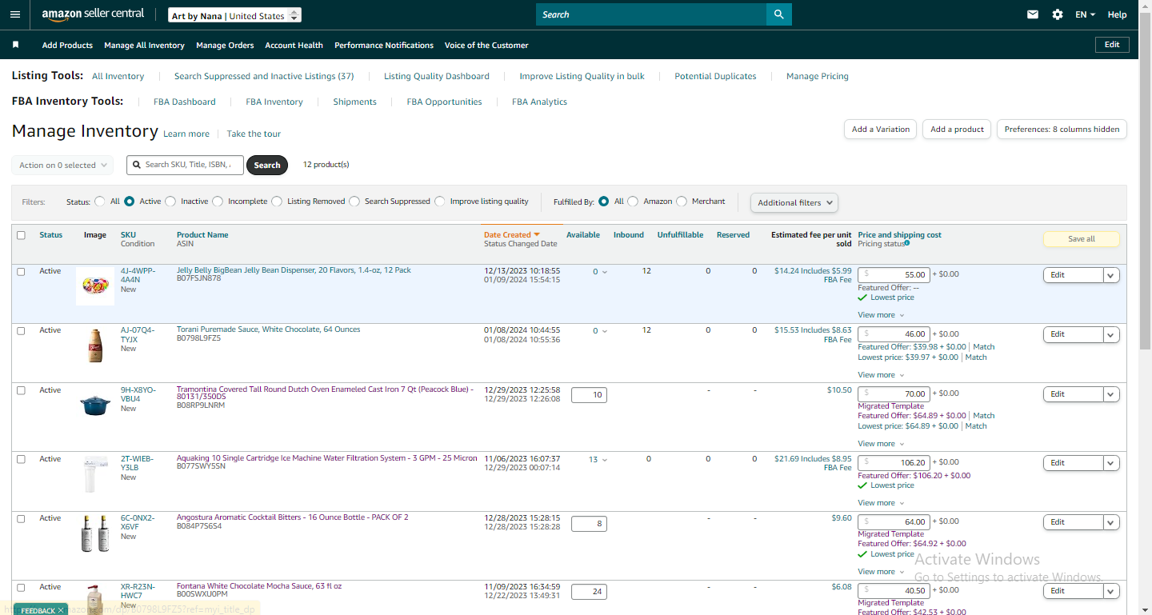1152x615 pixels.
Task: Expand the Available quantity chevron for Aquaking
Action: pyautogui.click(x=605, y=460)
